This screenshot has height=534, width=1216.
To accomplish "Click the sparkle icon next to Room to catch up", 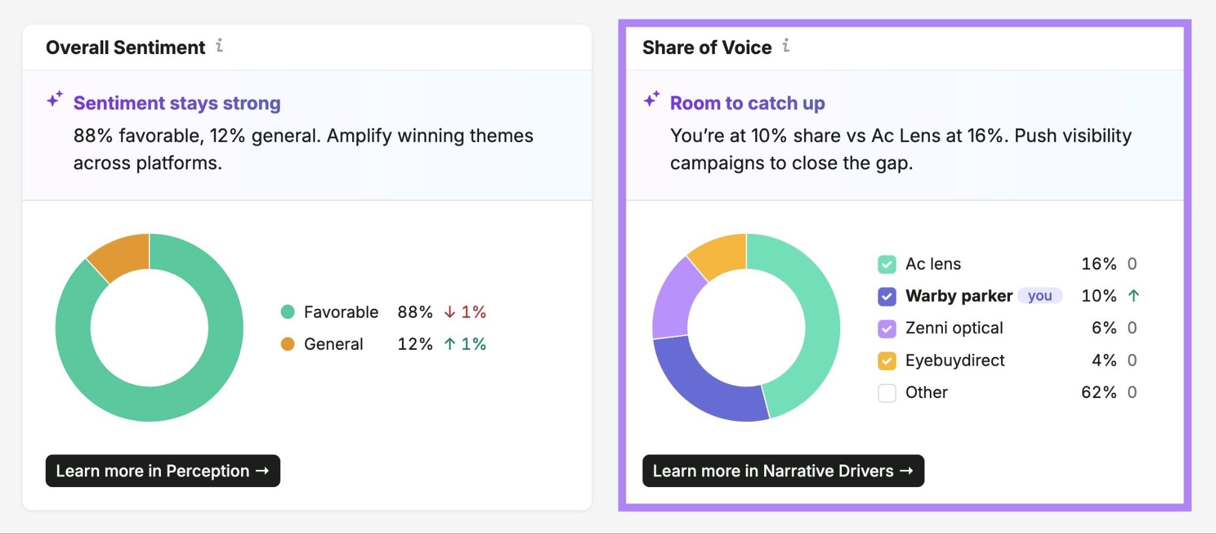I will click(x=651, y=99).
